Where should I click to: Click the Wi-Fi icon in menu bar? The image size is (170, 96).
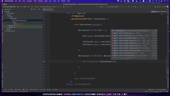[156, 1]
